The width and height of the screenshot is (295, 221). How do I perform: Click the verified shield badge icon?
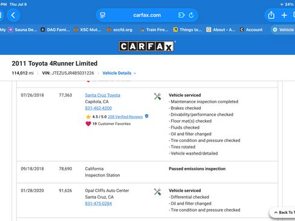click(147, 116)
